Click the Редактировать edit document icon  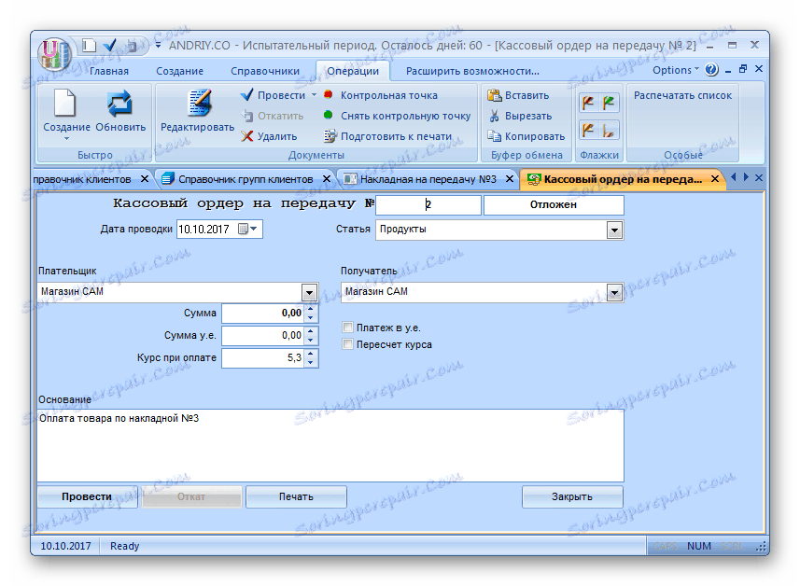(x=199, y=103)
